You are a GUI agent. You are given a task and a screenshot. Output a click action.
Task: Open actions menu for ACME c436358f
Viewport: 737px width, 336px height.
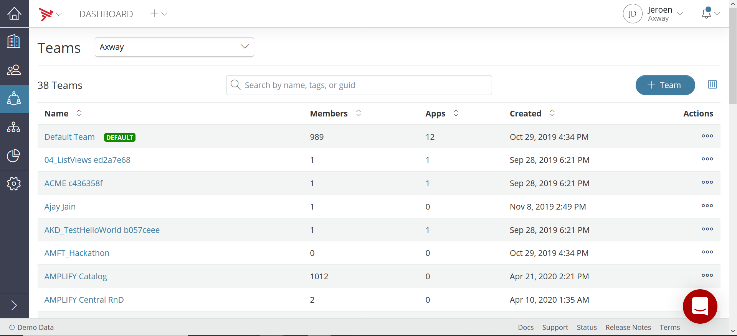coord(707,182)
